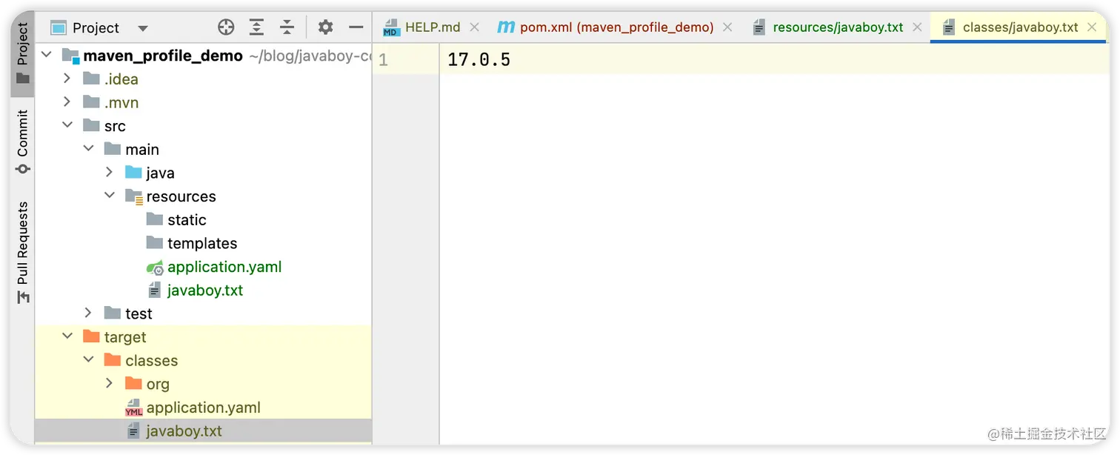Select the org folder row

pyautogui.click(x=203, y=384)
